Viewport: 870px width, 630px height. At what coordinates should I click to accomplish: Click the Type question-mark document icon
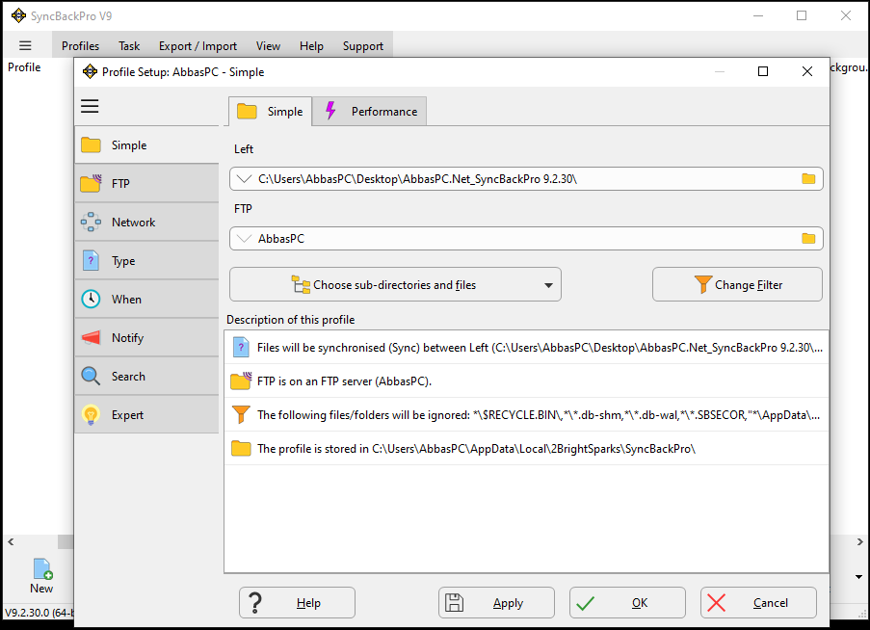(x=91, y=261)
